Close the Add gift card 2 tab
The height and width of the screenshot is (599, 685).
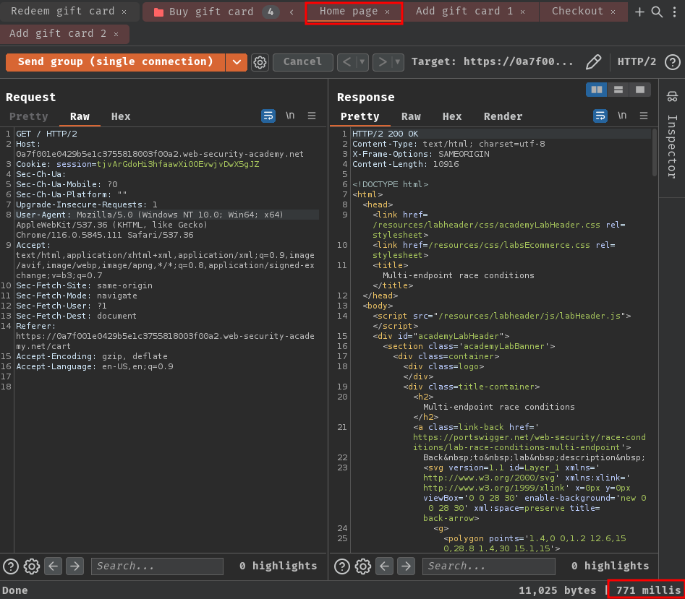(116, 35)
